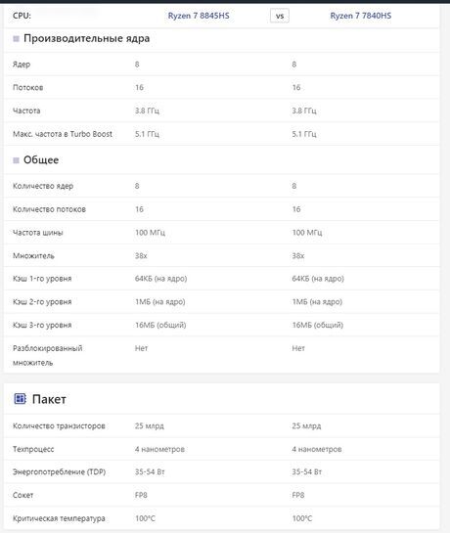Click the Пакет chip icon
The image size is (450, 533).
click(x=21, y=398)
